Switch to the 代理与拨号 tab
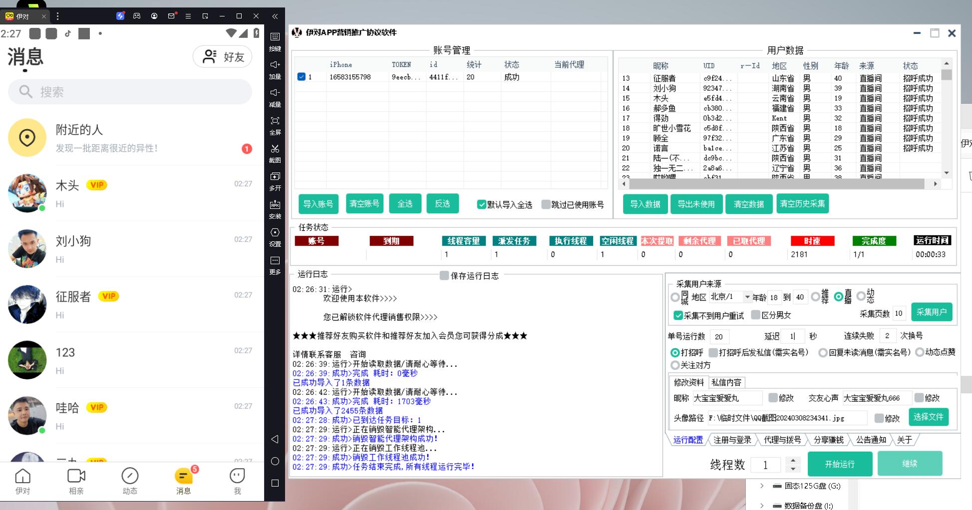Viewport: 972px width, 510px height. point(782,440)
